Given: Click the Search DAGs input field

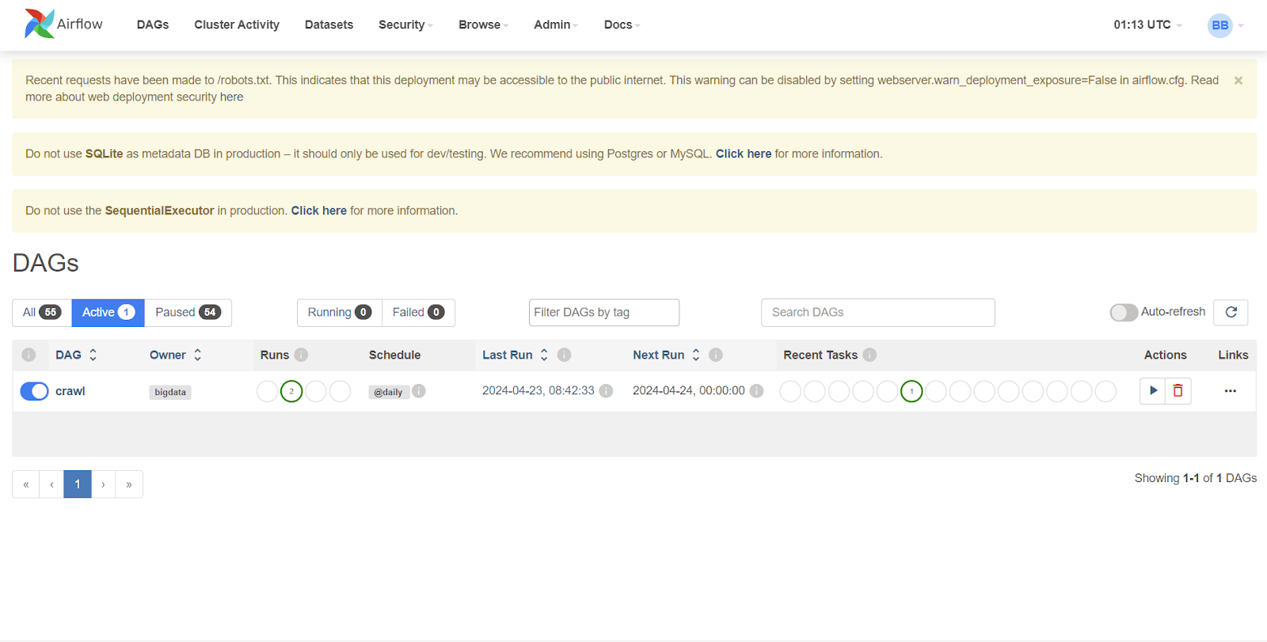Looking at the screenshot, I should pos(877,312).
